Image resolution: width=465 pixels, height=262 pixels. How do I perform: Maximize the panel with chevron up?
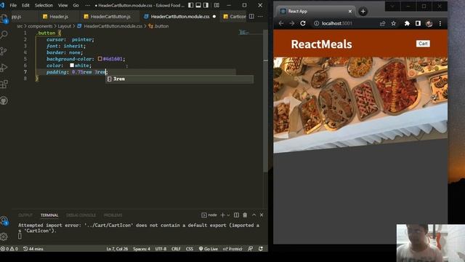click(254, 215)
